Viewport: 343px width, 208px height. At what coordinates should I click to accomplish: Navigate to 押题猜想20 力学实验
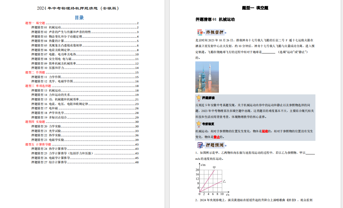[85, 127]
